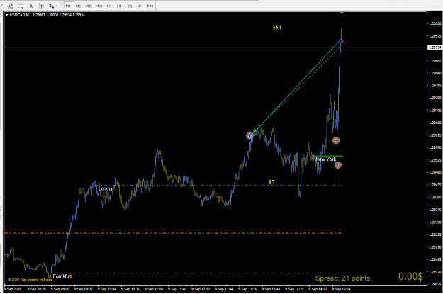Click the 0.00$ profit label
The image size is (443, 294).
tap(410, 276)
